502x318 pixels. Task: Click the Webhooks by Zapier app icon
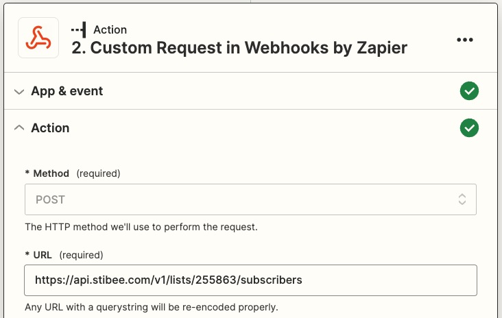(x=38, y=38)
